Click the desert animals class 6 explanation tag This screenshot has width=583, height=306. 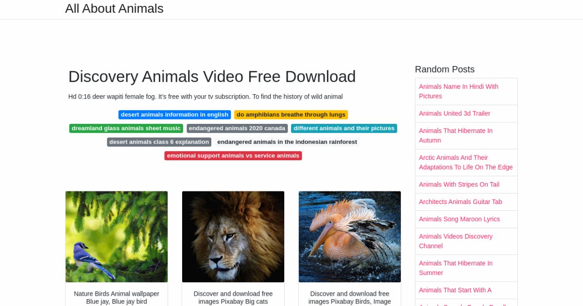click(x=159, y=142)
